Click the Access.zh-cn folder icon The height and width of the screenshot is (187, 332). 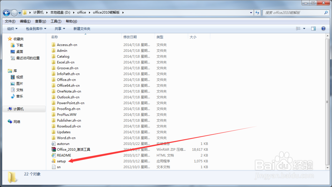[x=53, y=45]
